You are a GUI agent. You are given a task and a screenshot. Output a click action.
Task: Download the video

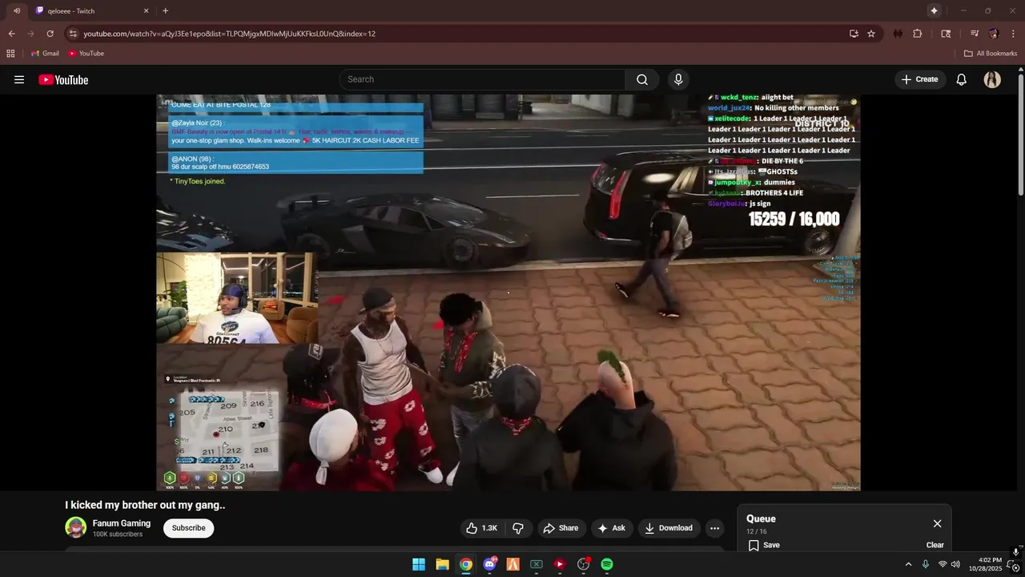(x=669, y=528)
